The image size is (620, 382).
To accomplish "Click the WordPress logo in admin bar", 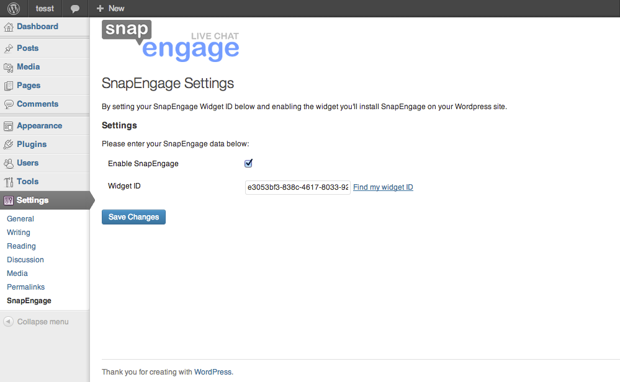I will pyautogui.click(x=14, y=8).
